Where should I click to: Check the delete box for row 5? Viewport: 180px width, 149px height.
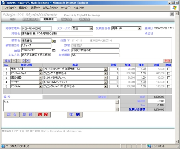[168, 86]
